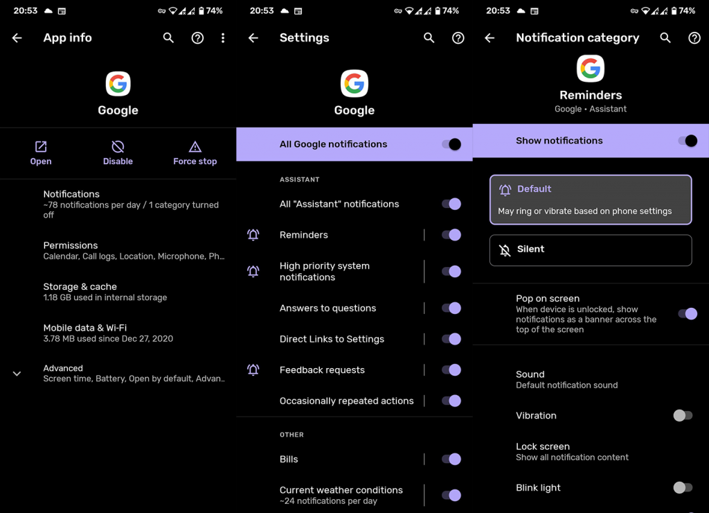Open Direct Links to Settings label
The width and height of the screenshot is (709, 513).
click(332, 339)
